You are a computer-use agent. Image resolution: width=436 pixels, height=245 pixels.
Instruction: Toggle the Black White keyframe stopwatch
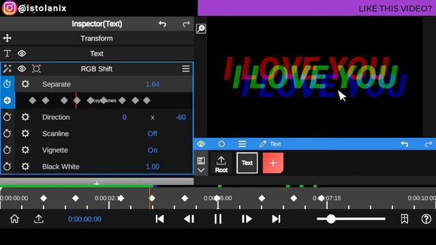(7, 166)
